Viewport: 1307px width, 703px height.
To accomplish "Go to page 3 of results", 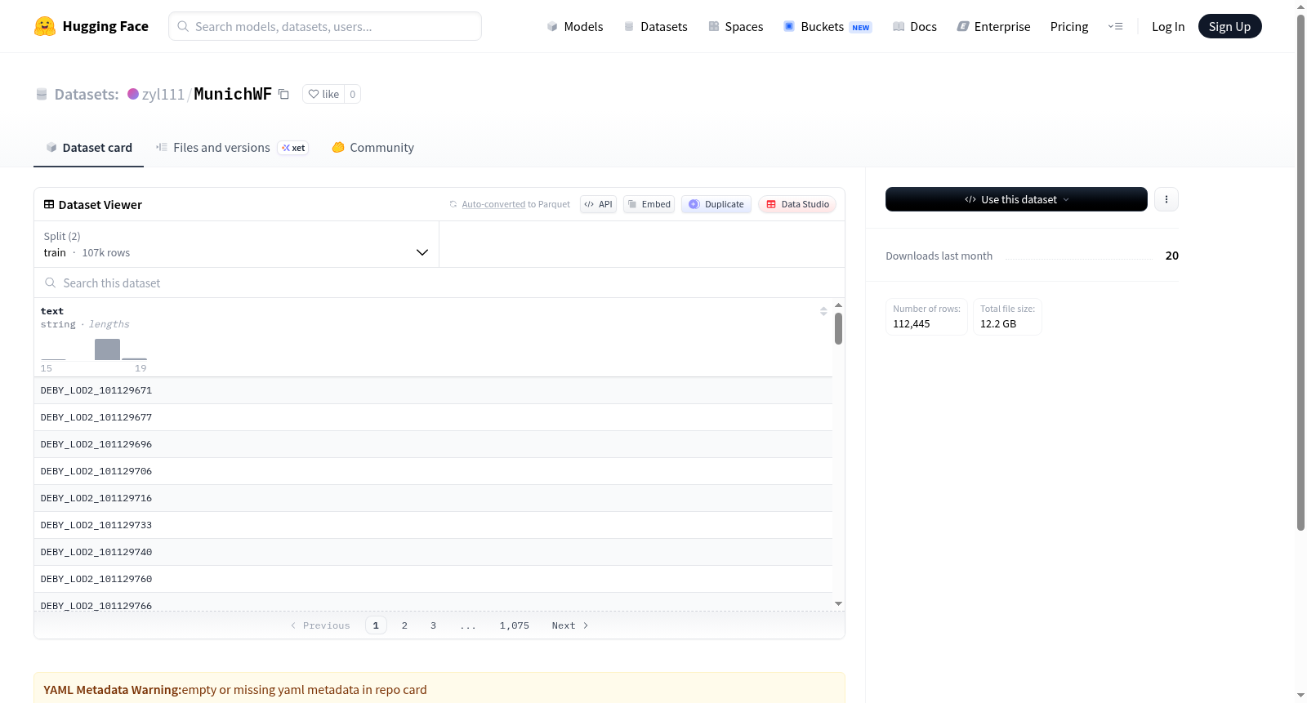I will point(433,625).
